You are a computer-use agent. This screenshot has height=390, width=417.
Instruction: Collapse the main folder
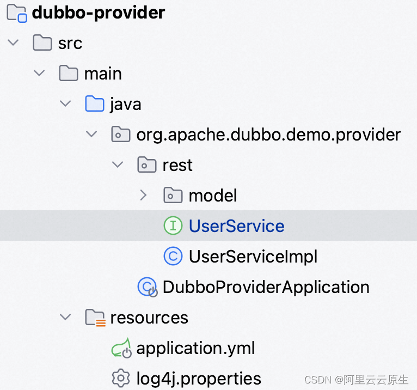coord(39,73)
